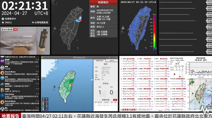Click the red LIVE badge on the webcam feed
The height and width of the screenshot is (118, 212).
15,29
